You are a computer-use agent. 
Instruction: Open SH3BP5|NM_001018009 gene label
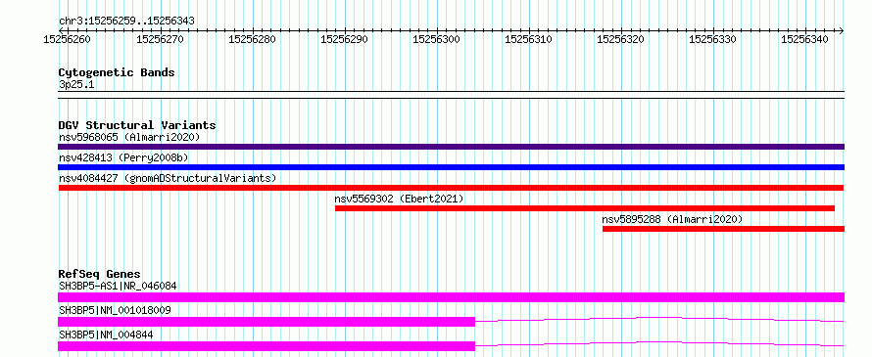pyautogui.click(x=115, y=310)
